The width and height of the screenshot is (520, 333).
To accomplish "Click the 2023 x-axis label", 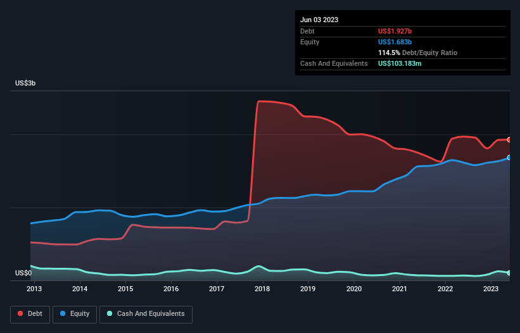I will point(491,289).
